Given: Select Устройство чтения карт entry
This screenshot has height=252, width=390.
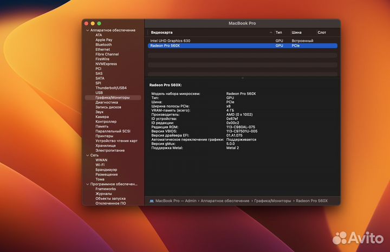Looking at the screenshot, I should [x=116, y=141].
